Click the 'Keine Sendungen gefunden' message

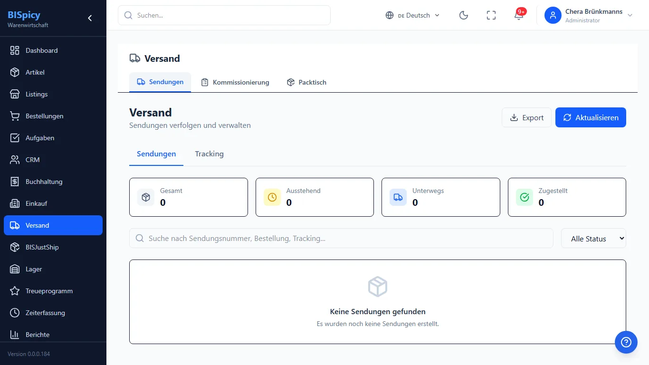(x=378, y=312)
